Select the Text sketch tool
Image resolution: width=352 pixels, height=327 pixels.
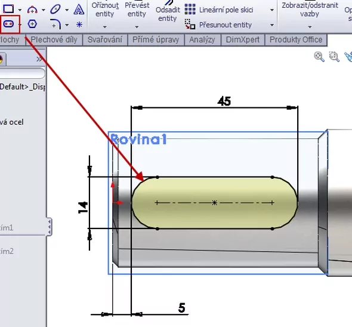[x=79, y=10]
